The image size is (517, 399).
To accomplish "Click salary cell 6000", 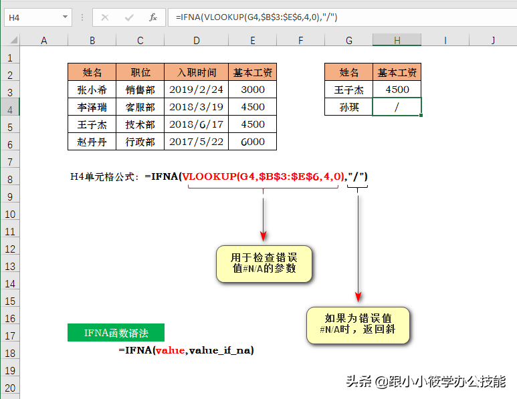I will point(253,142).
